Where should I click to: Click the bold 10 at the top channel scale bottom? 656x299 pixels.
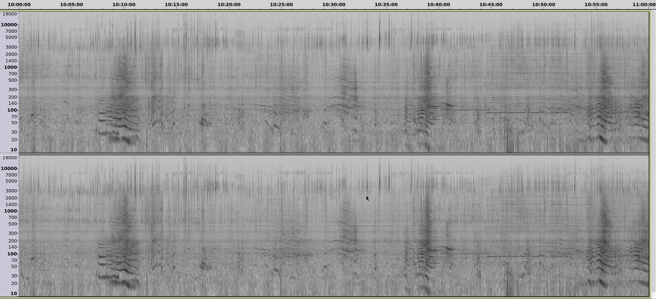[x=14, y=150]
